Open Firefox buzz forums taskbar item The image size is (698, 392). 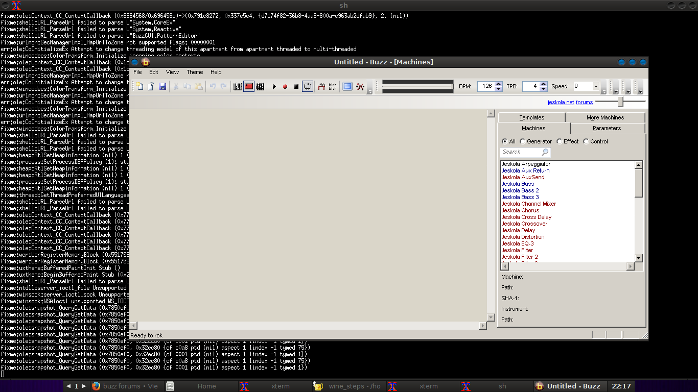tap(126, 386)
